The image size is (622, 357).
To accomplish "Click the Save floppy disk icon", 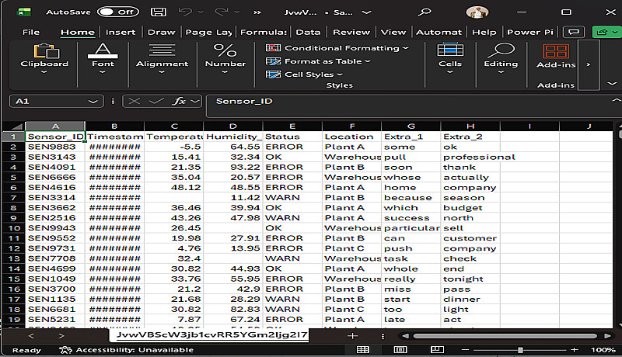I will (x=158, y=12).
